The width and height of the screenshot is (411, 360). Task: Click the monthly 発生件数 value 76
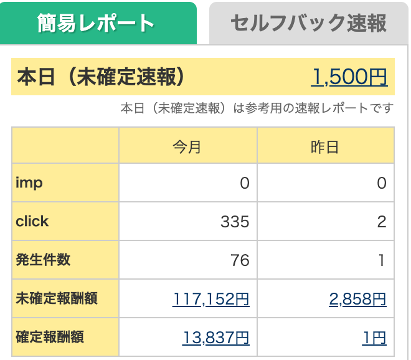point(240,260)
